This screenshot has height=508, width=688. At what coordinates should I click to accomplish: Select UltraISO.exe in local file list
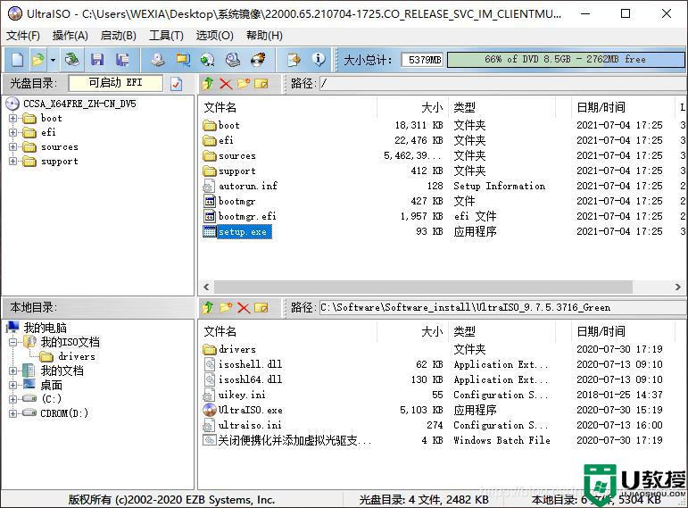251,410
